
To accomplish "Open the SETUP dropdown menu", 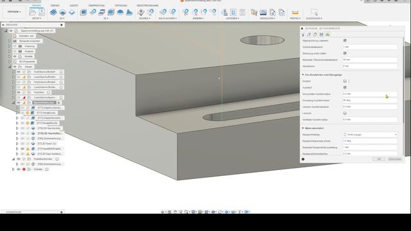I will 37,19.
